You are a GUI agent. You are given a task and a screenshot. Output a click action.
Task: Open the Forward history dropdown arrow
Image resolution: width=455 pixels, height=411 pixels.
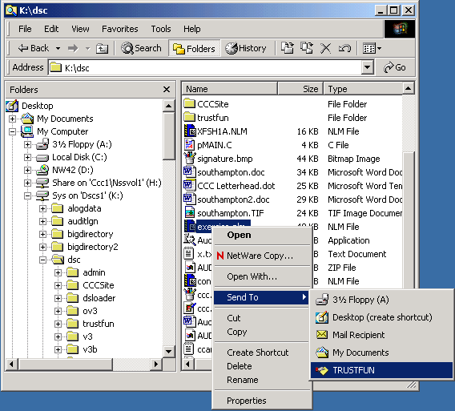[87, 48]
